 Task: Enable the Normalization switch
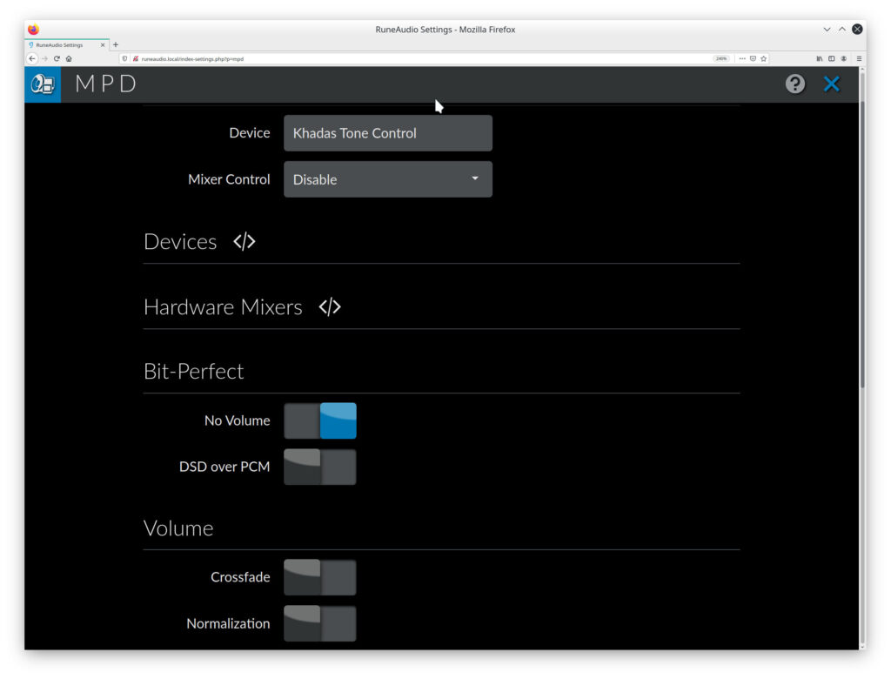point(320,624)
